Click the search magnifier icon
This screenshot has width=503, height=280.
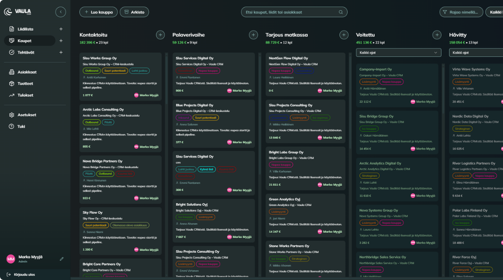[x=340, y=12]
